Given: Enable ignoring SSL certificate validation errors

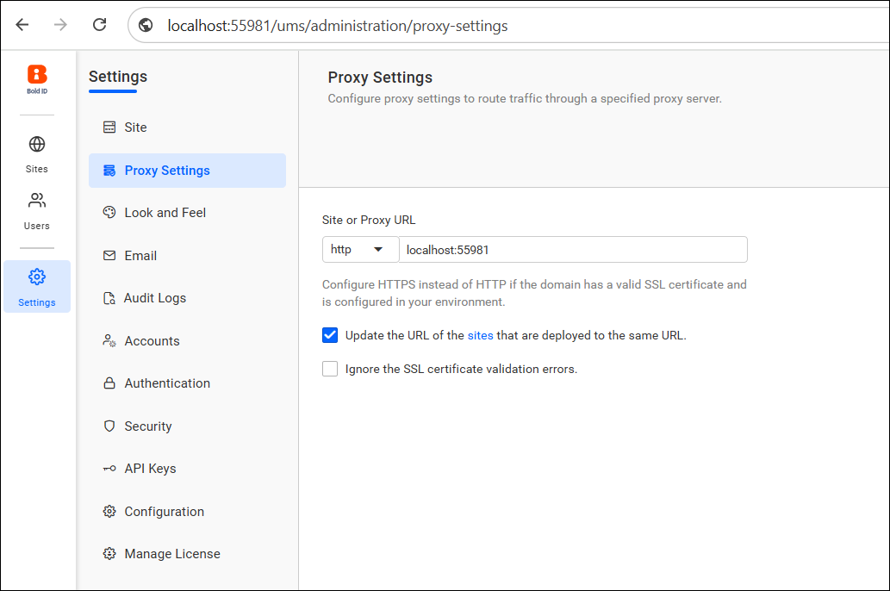Looking at the screenshot, I should coord(329,368).
